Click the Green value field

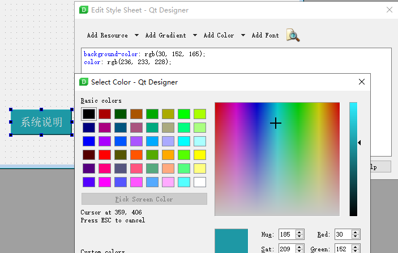coord(343,248)
